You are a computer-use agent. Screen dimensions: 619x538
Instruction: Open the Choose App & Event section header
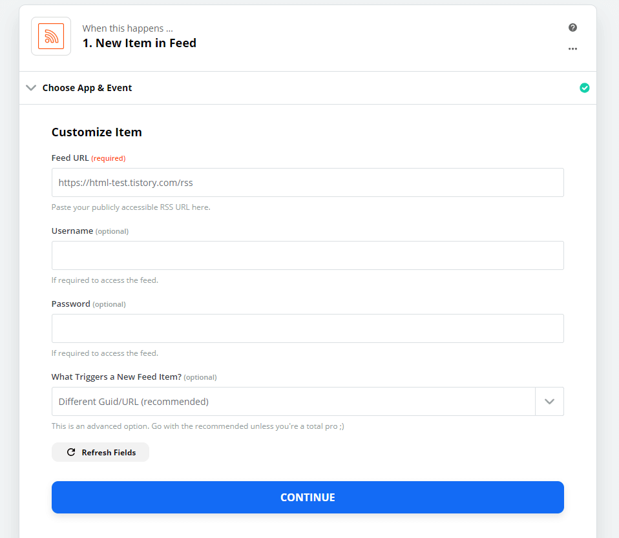pos(87,88)
